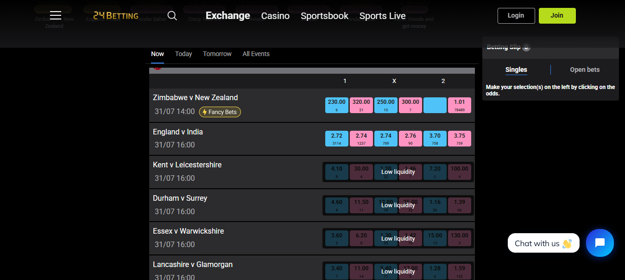Go to Sports Live section
Viewport: 625px width, 280px height.
(x=382, y=15)
